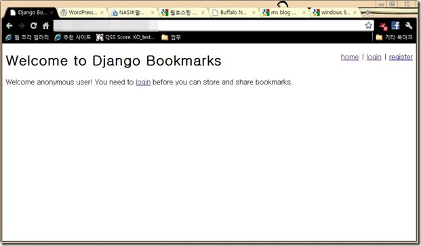421x246 pixels.
Task: Close the windows li... tab
Action: click(355, 13)
